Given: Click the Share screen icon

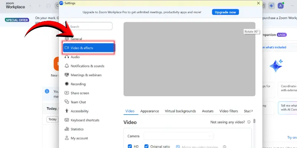Looking at the screenshot, I should pyautogui.click(x=67, y=93).
